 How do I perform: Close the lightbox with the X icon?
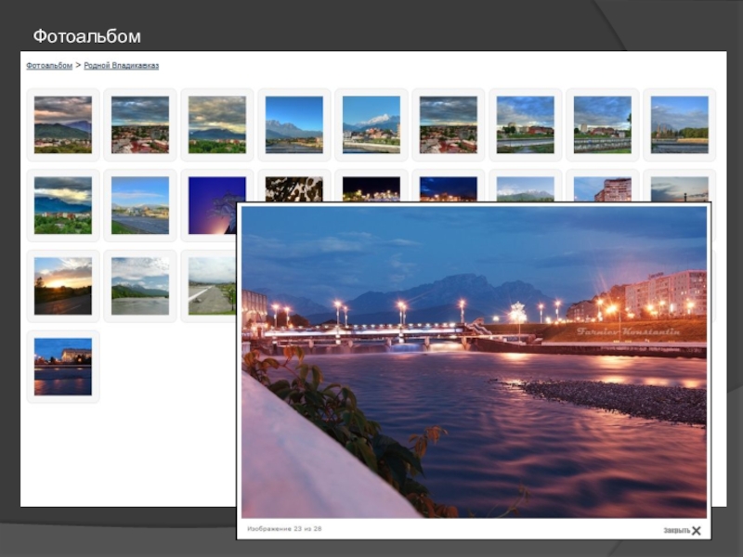pos(696,530)
